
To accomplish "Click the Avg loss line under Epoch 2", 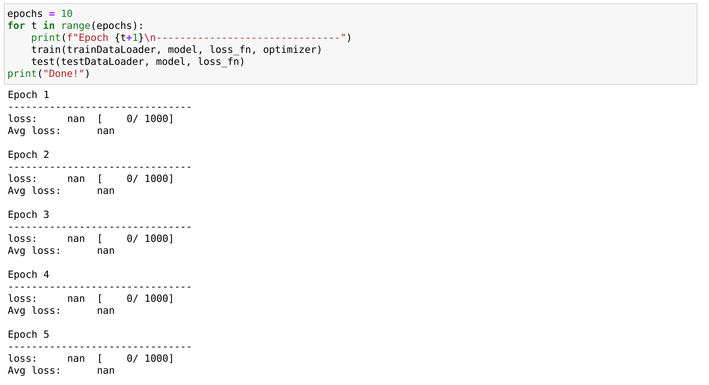I will [34, 191].
